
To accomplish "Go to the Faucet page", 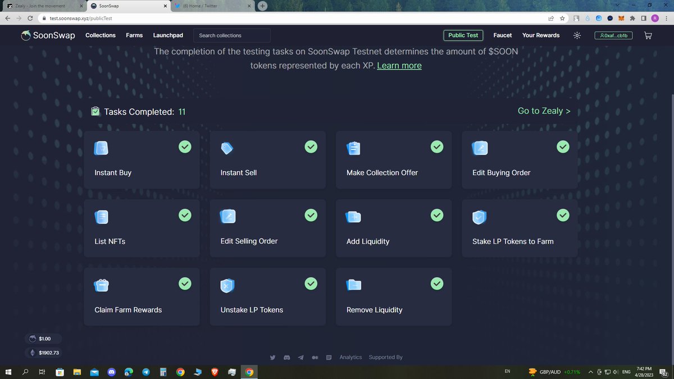I will point(503,35).
